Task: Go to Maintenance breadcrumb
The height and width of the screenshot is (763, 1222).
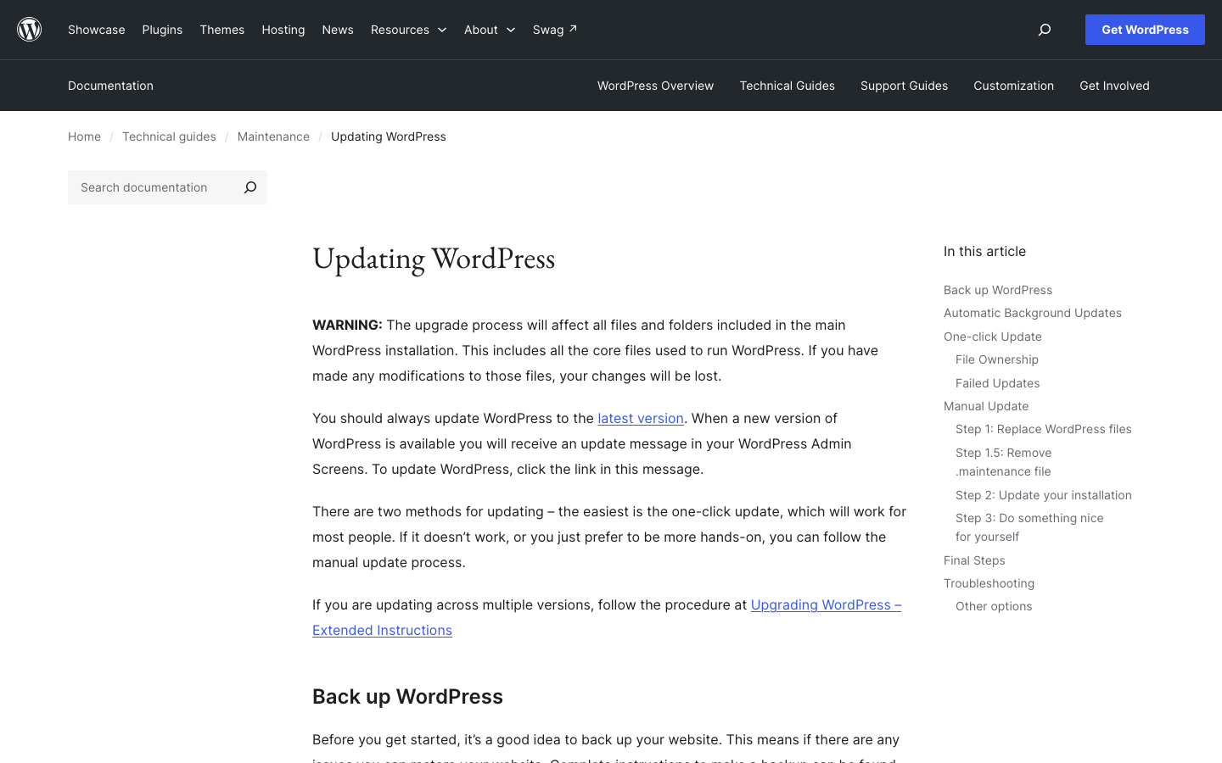Action: pyautogui.click(x=273, y=136)
